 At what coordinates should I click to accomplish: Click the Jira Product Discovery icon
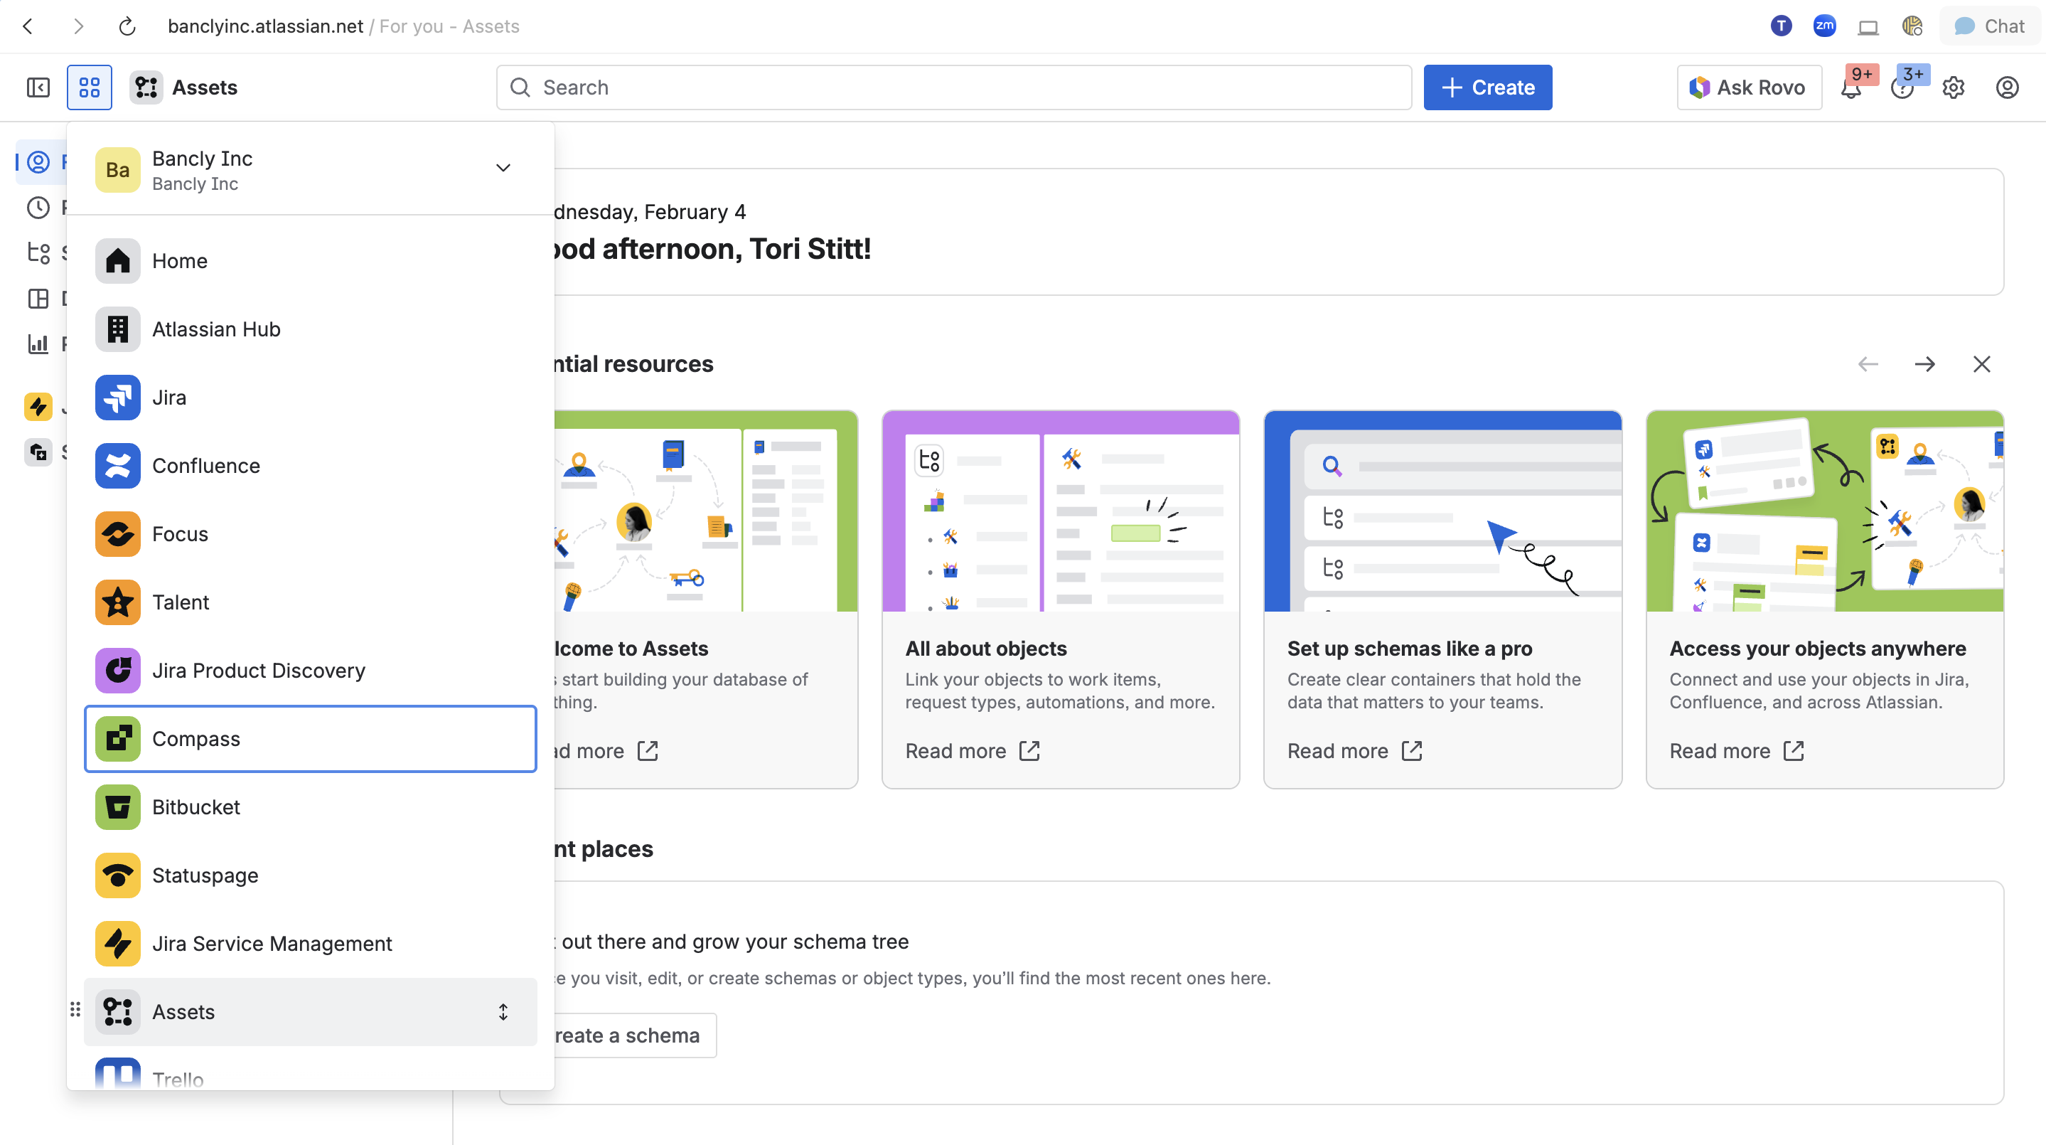(118, 671)
